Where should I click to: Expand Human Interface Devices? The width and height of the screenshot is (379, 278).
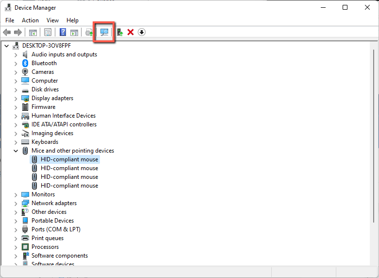16,116
